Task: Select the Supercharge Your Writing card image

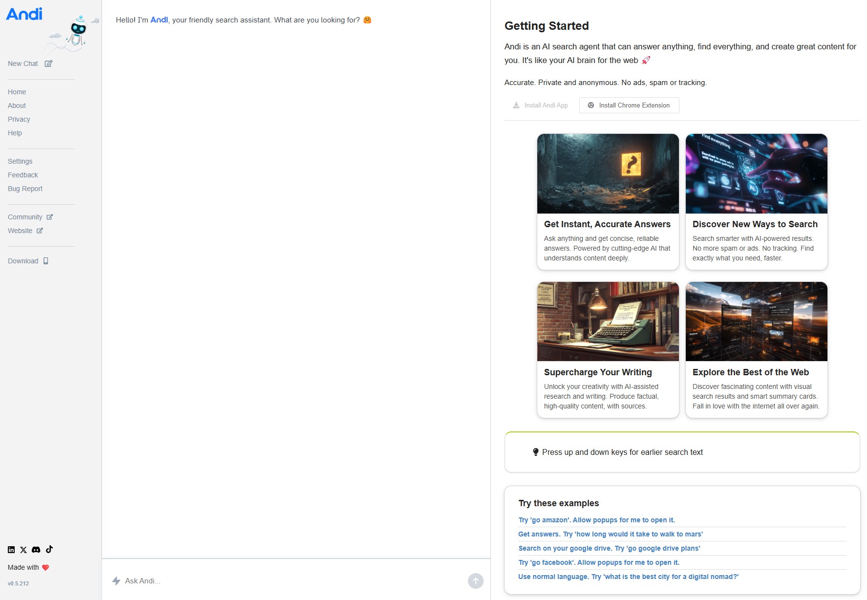Action: (608, 321)
